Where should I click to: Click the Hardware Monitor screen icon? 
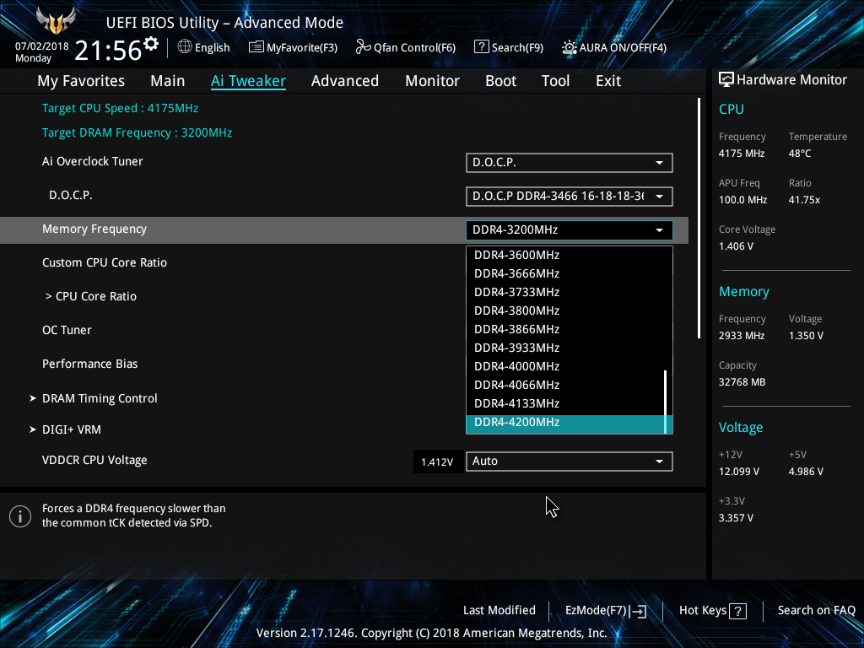coord(726,80)
